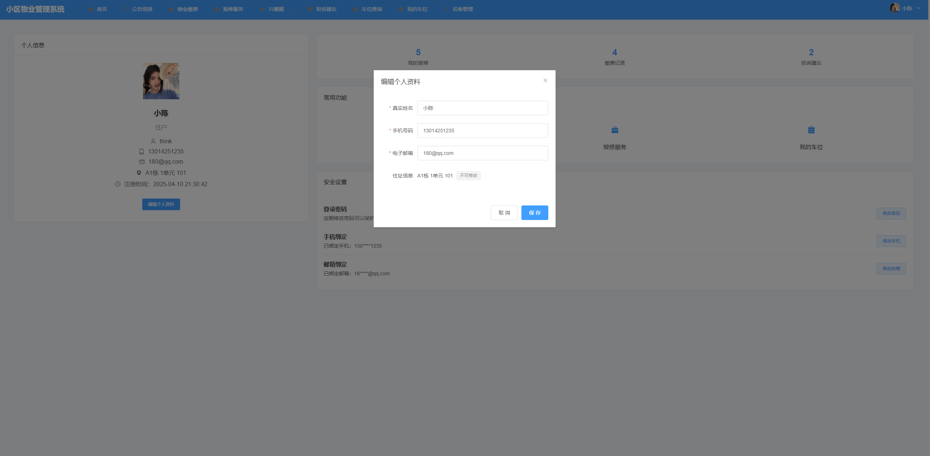Click the phone icon in profile
This screenshot has height=456, width=930.
pyautogui.click(x=142, y=152)
